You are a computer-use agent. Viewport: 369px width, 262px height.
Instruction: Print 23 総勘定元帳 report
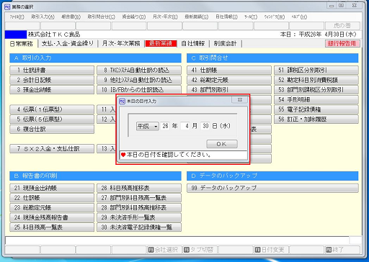(x=52, y=208)
